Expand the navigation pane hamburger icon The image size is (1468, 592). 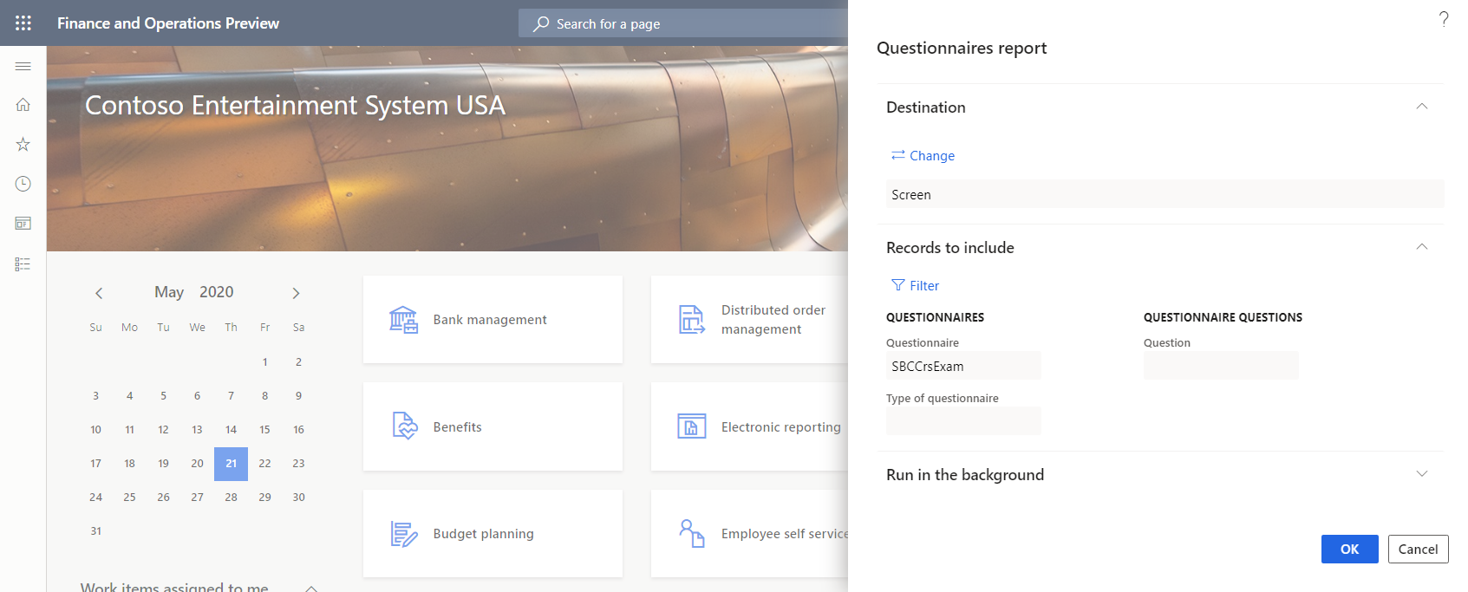point(23,66)
